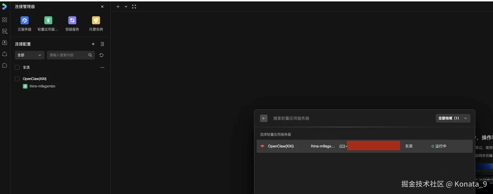This screenshot has height=194, width=493.
Task: Click the 东京 region text in server row
Action: pos(409,146)
